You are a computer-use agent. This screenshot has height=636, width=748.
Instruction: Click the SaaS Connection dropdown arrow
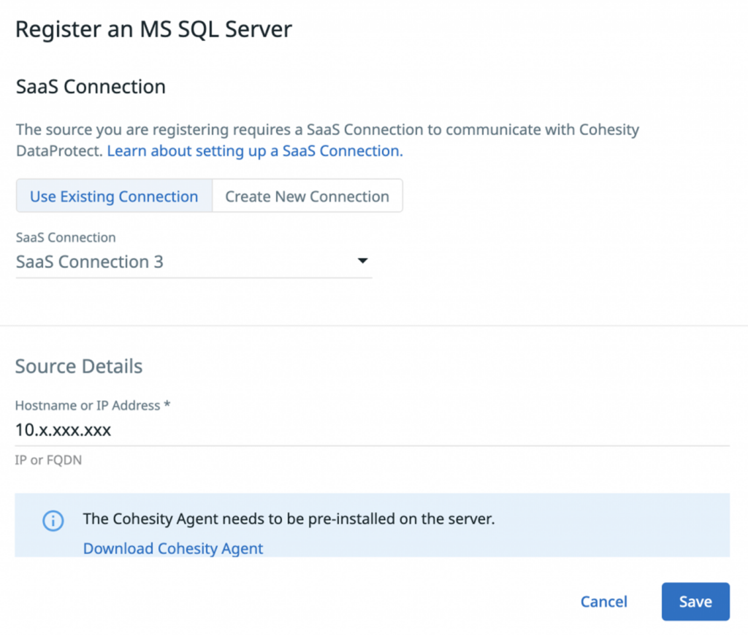pos(362,261)
